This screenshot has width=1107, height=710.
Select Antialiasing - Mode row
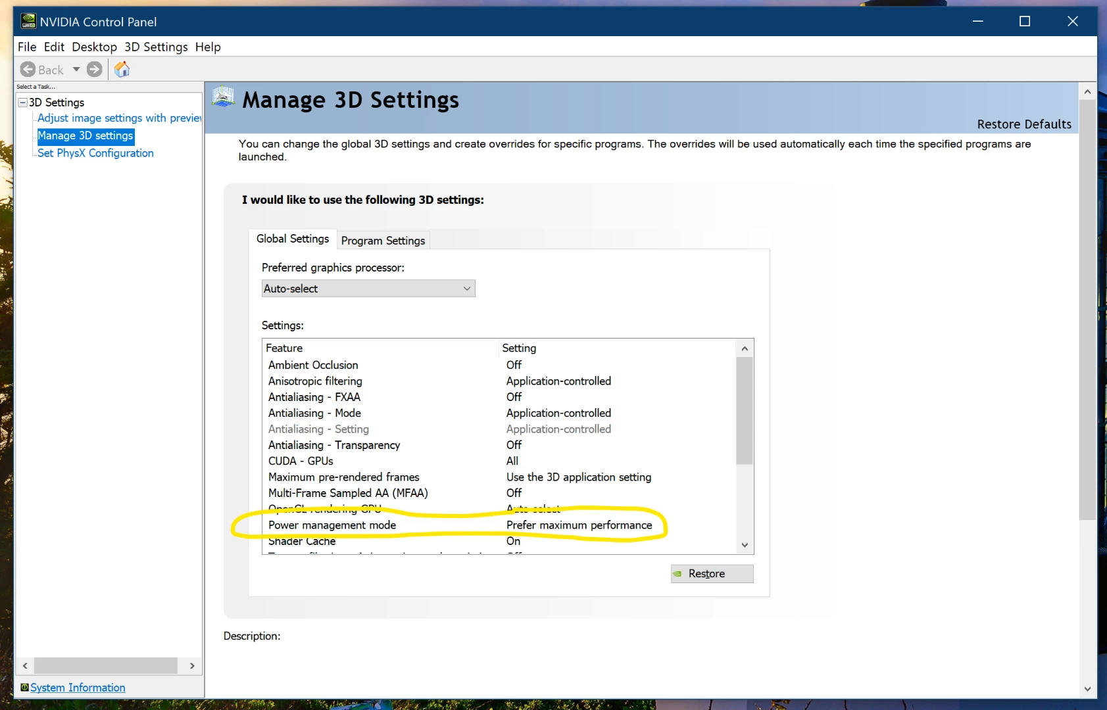pos(499,413)
